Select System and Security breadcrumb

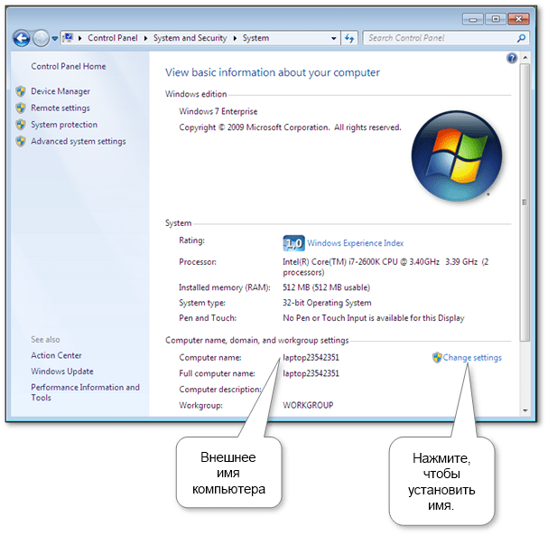(x=190, y=38)
